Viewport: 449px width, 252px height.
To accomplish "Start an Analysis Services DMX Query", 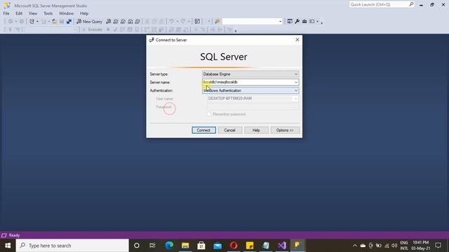I will (123, 22).
